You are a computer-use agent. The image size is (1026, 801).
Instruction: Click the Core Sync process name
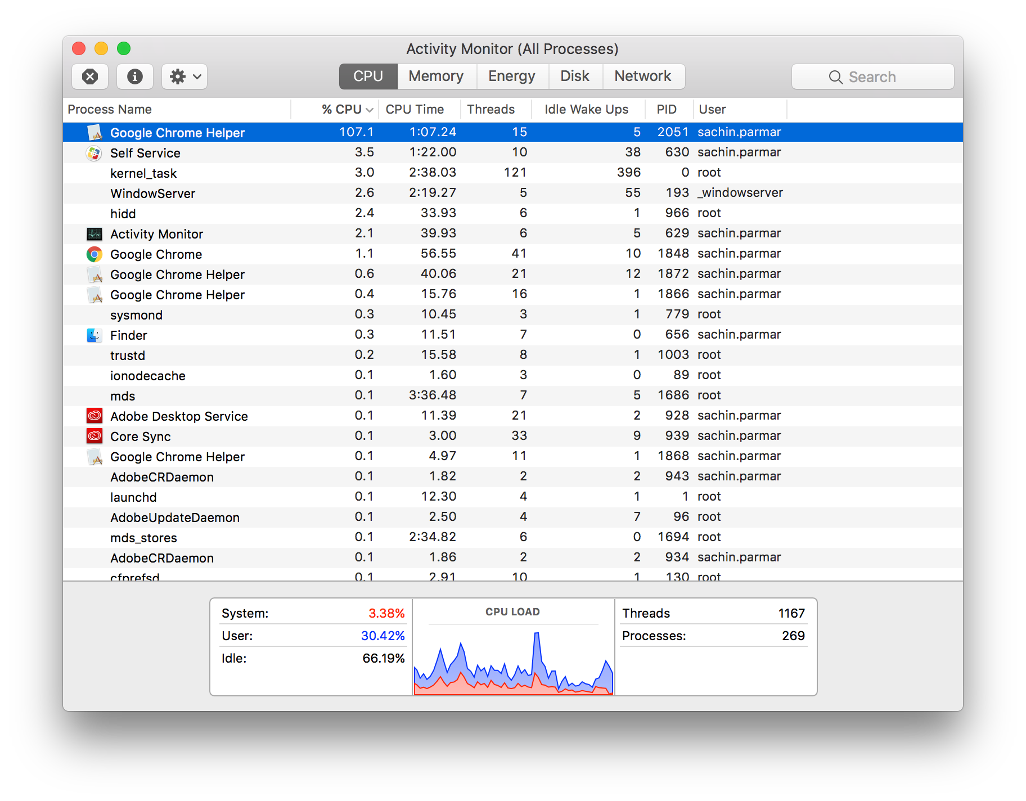point(141,436)
